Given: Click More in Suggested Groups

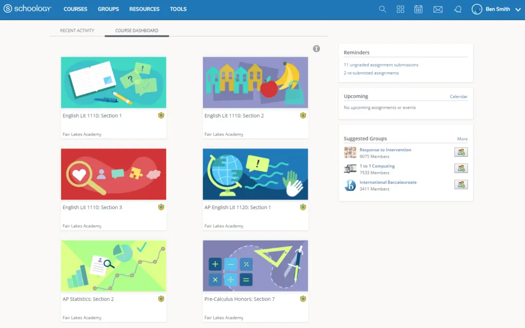Looking at the screenshot, I should point(462,139).
